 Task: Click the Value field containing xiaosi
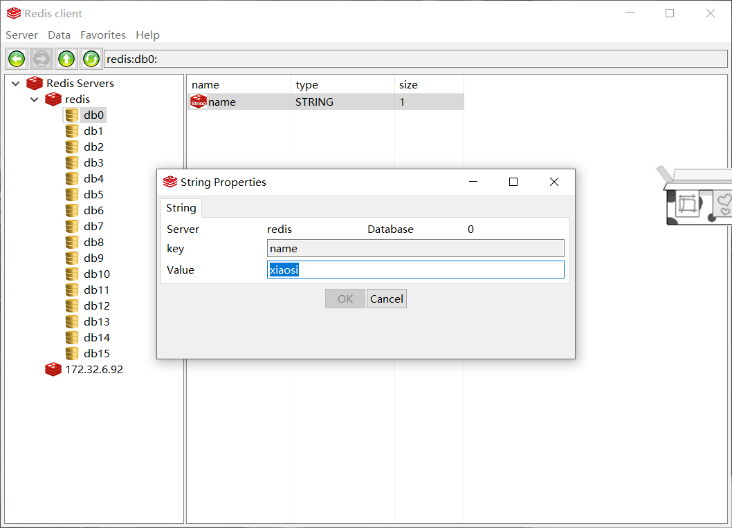416,270
